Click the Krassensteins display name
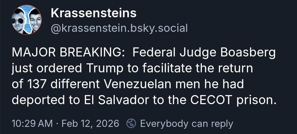This screenshot has height=134, width=297. (94, 13)
